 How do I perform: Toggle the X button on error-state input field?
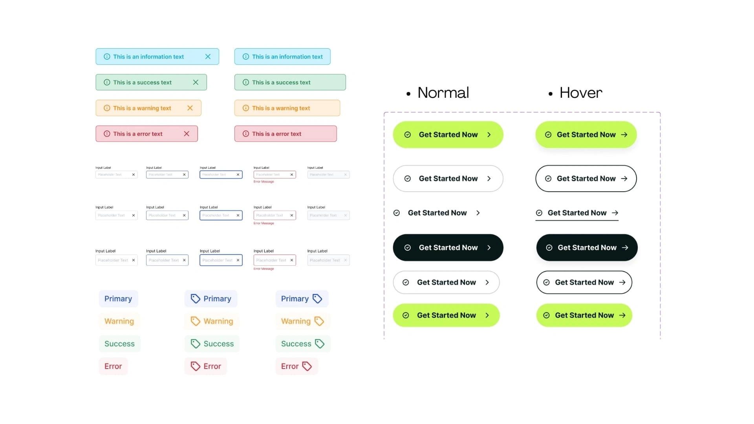[291, 174]
